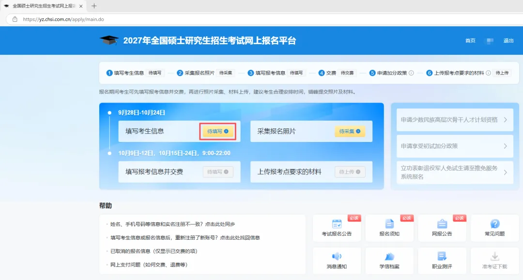Click the date text 9月28日-10月24日

click(x=141, y=112)
